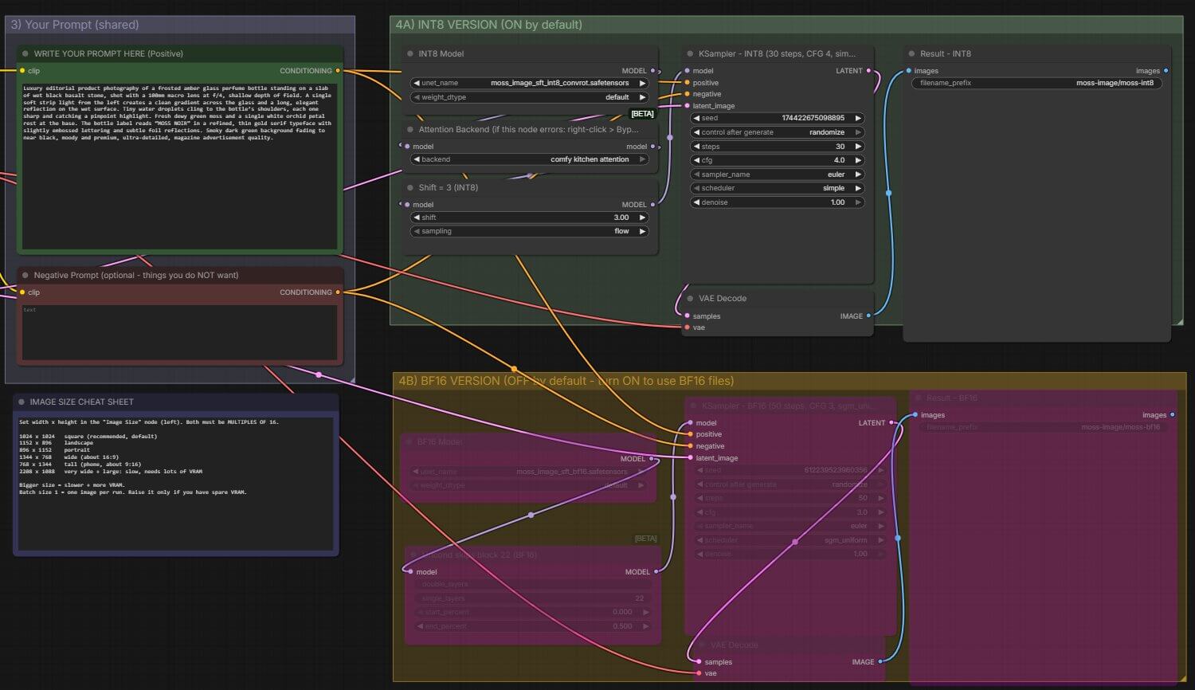Click the images input port on Result - INT8
This screenshot has width=1195, height=690.
(x=909, y=71)
